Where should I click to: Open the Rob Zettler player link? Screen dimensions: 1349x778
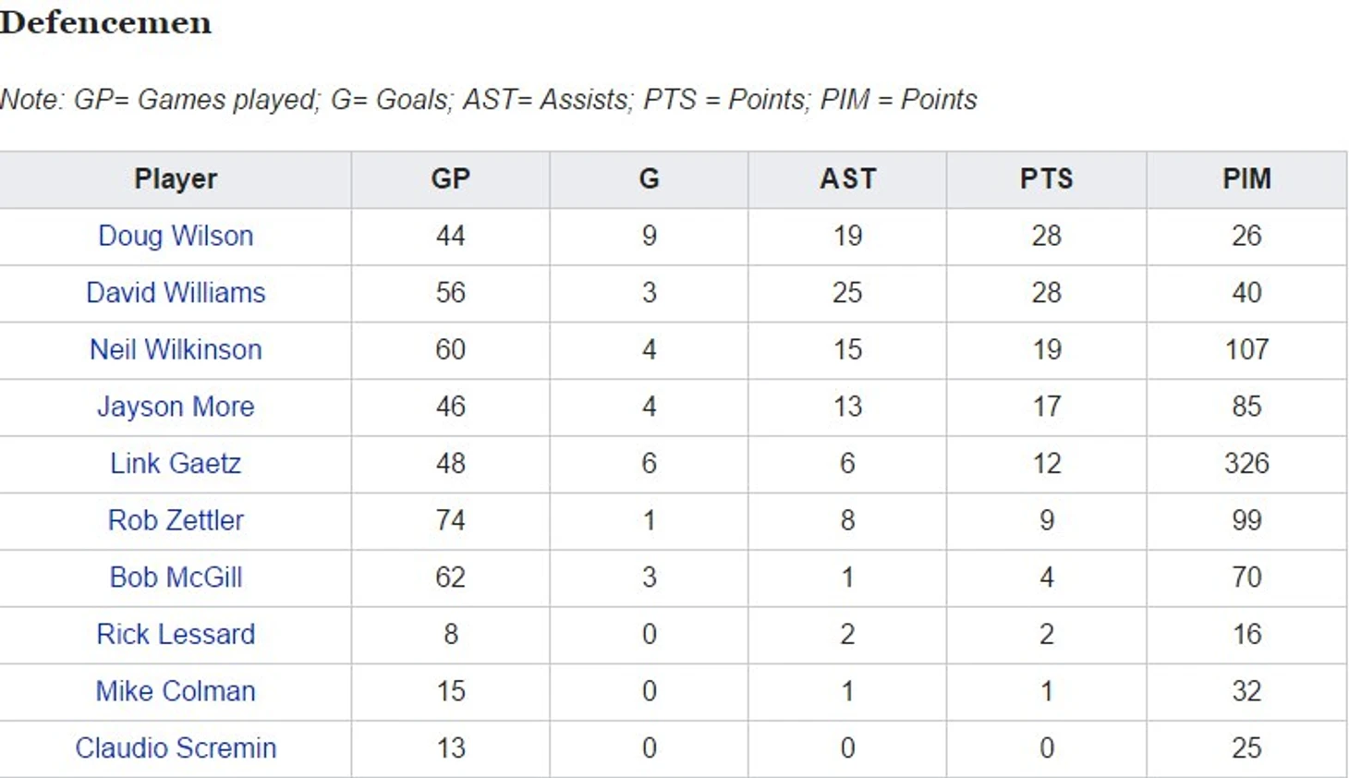176,520
